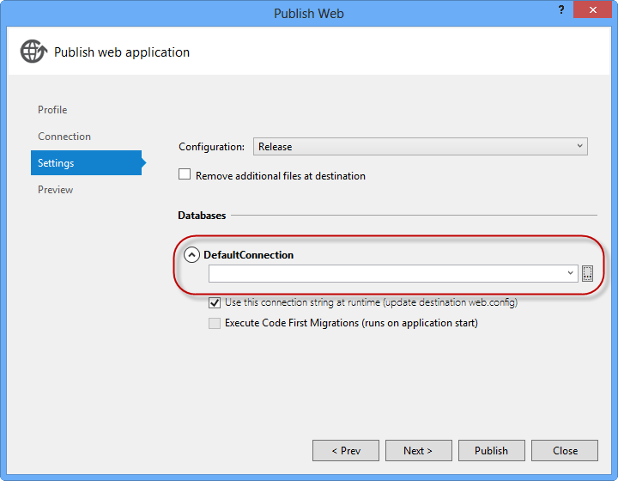Click the Databases section heading

point(202,216)
